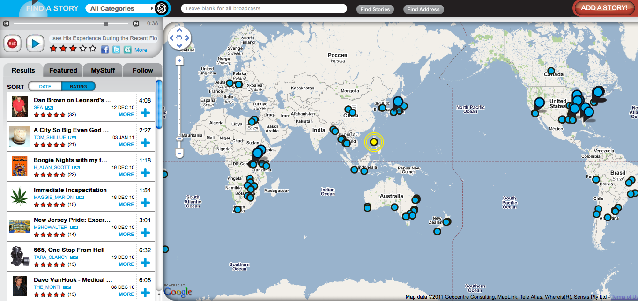Click the map zoom-in plus button
This screenshot has width=638, height=301.
pyautogui.click(x=179, y=61)
